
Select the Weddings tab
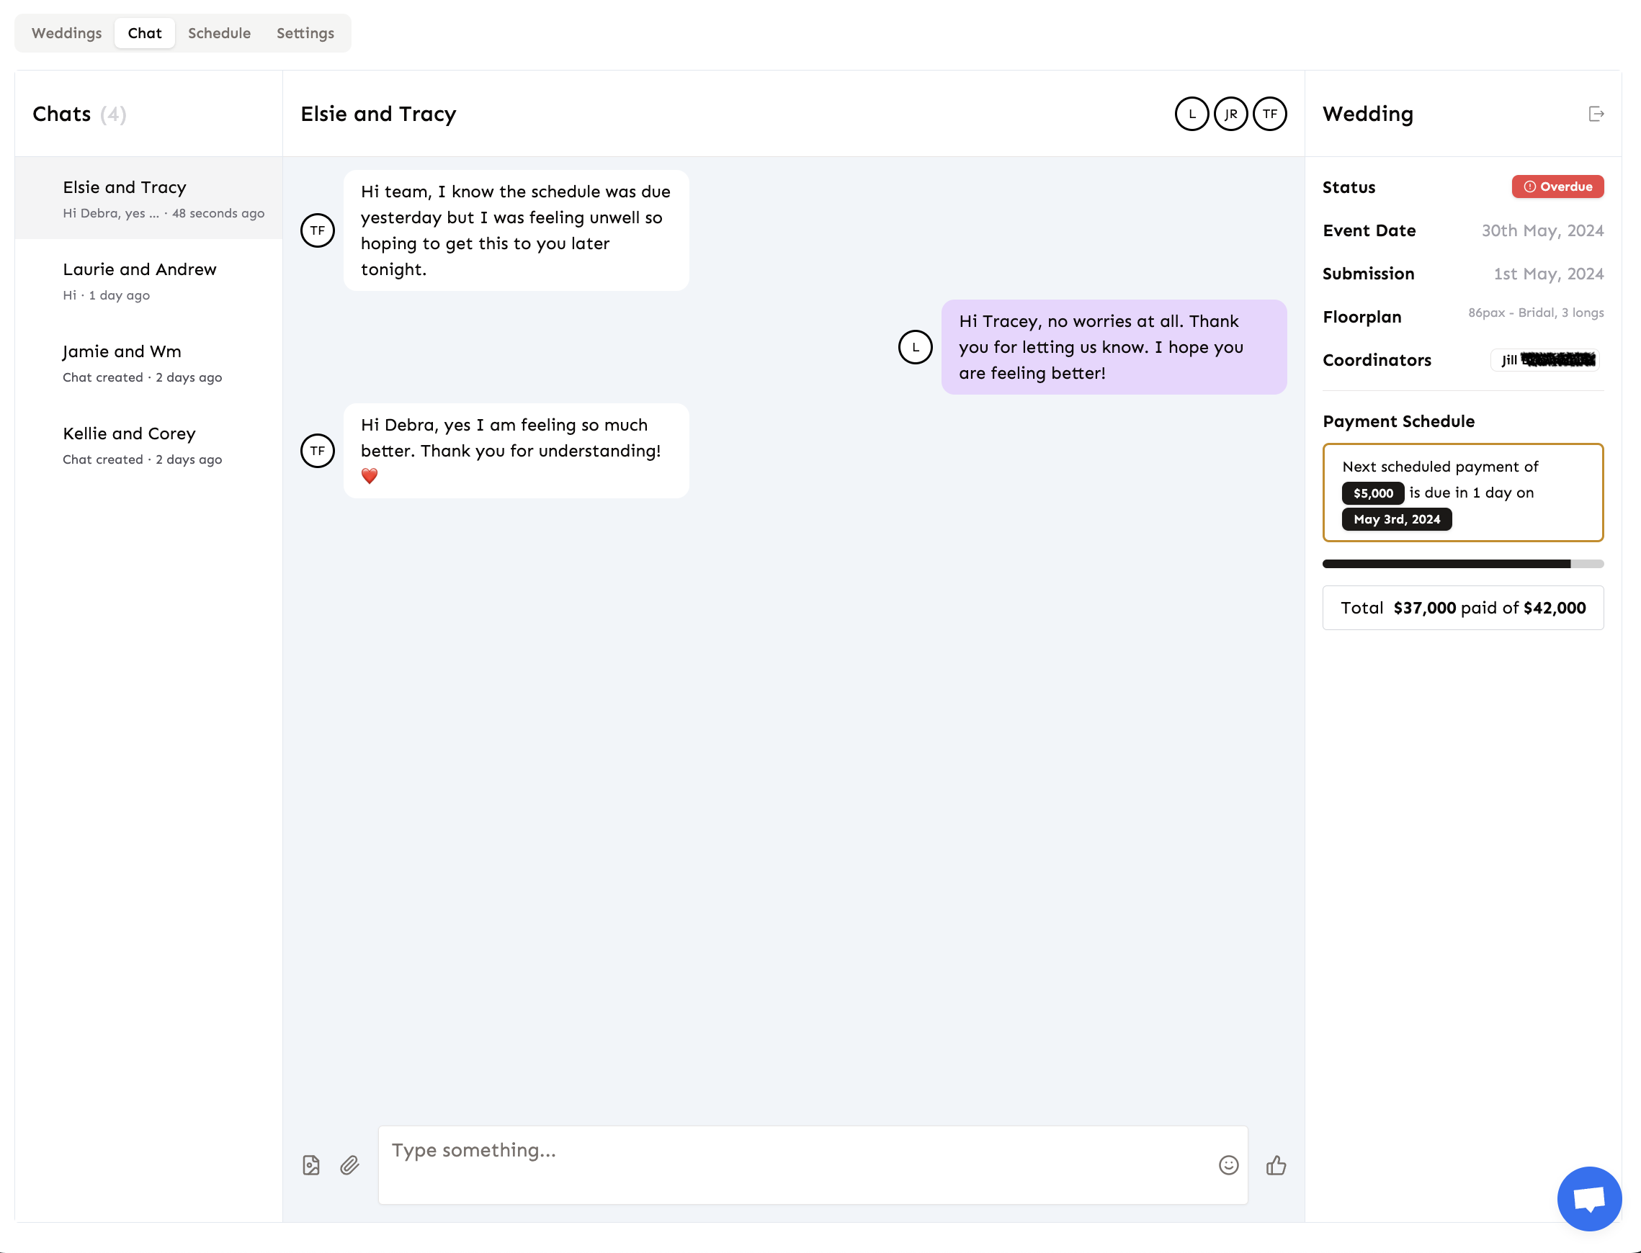point(66,33)
